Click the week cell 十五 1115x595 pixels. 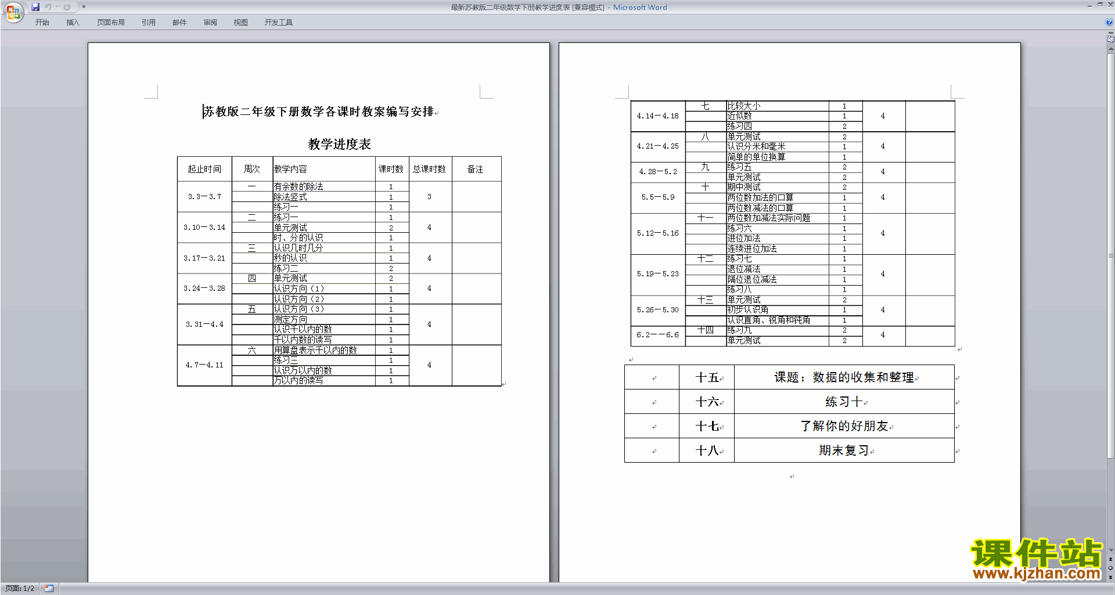(707, 377)
